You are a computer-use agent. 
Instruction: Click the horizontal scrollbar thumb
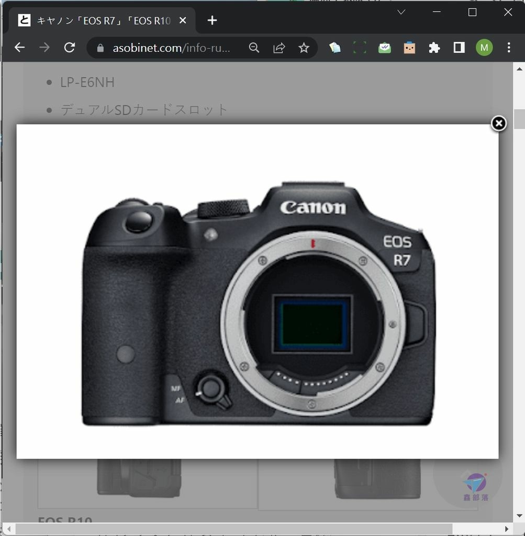coord(234,529)
